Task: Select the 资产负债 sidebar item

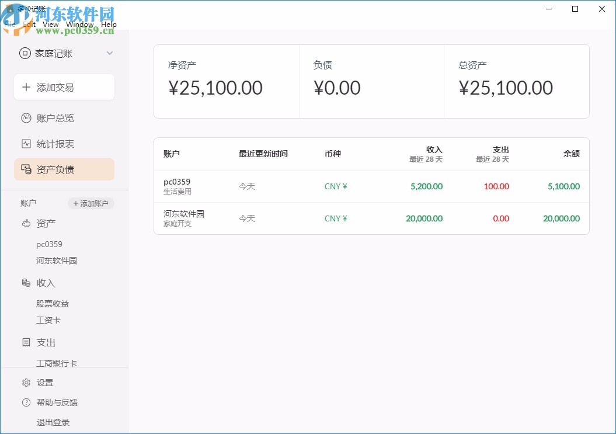Action: tap(64, 169)
